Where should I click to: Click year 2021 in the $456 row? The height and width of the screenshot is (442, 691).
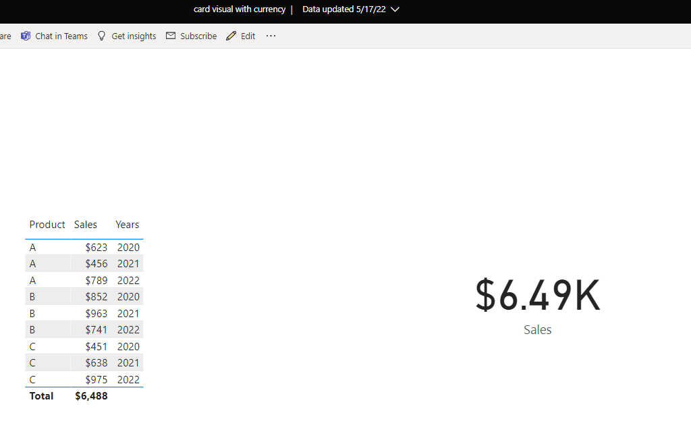[x=128, y=264]
